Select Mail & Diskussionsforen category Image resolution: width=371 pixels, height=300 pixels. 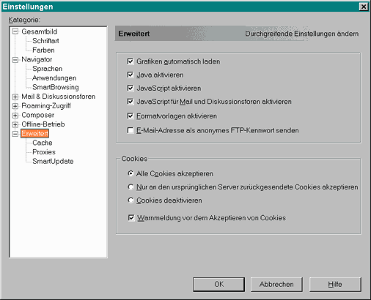coord(59,97)
